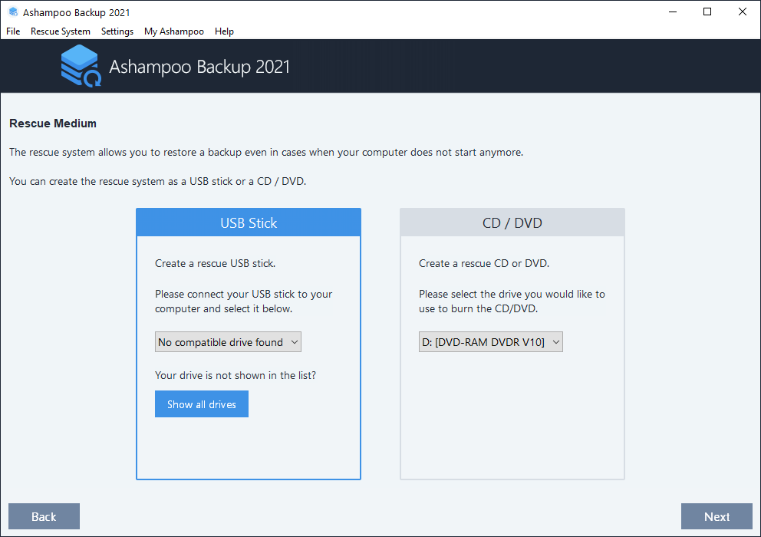This screenshot has width=761, height=537.
Task: Click the "Ashampoo Backup 2021" header title
Action: (199, 67)
